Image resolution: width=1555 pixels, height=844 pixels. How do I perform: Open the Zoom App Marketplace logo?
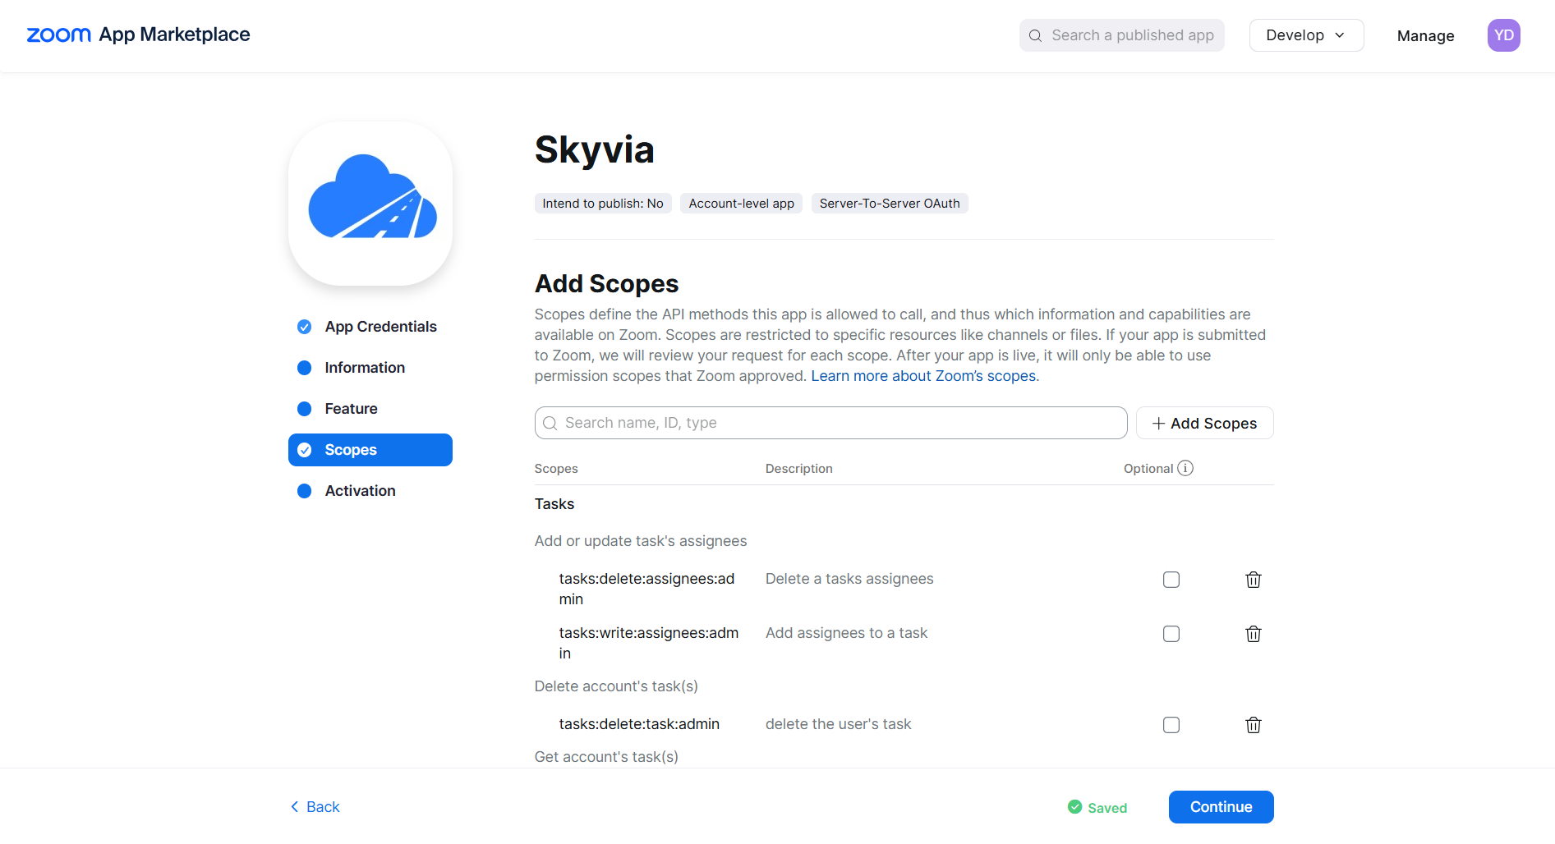tap(138, 34)
